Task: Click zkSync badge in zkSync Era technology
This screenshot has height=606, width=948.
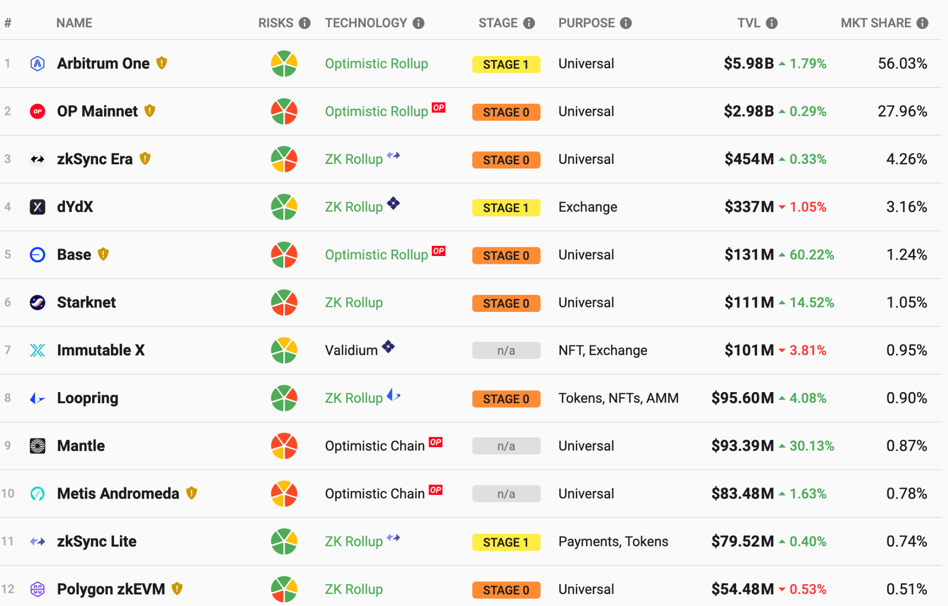Action: point(393,155)
